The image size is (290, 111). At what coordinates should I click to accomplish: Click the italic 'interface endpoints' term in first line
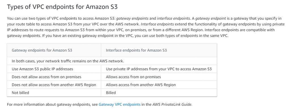[174, 18]
